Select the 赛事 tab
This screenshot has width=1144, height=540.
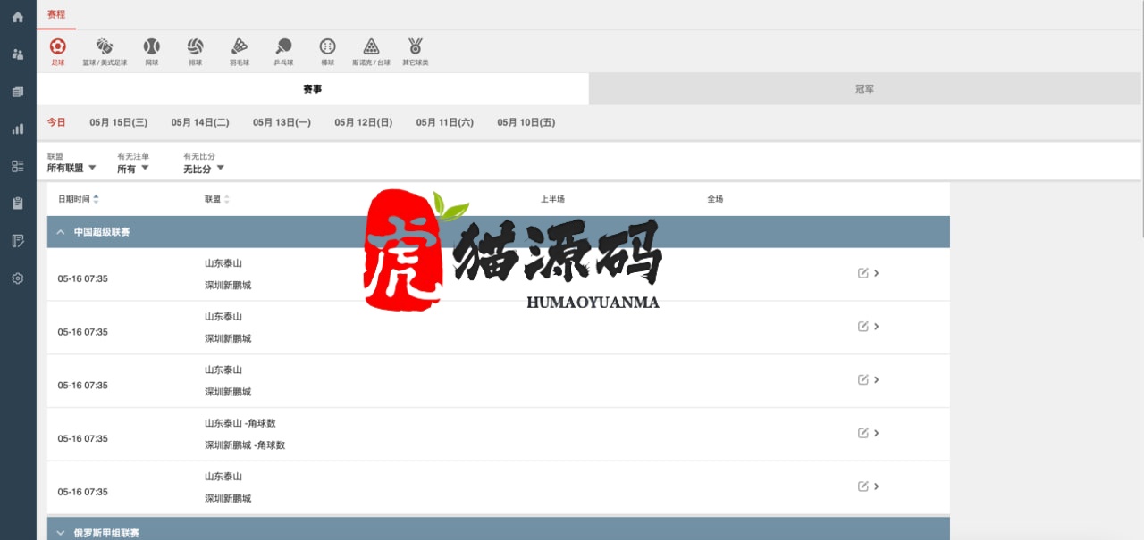pyautogui.click(x=313, y=89)
